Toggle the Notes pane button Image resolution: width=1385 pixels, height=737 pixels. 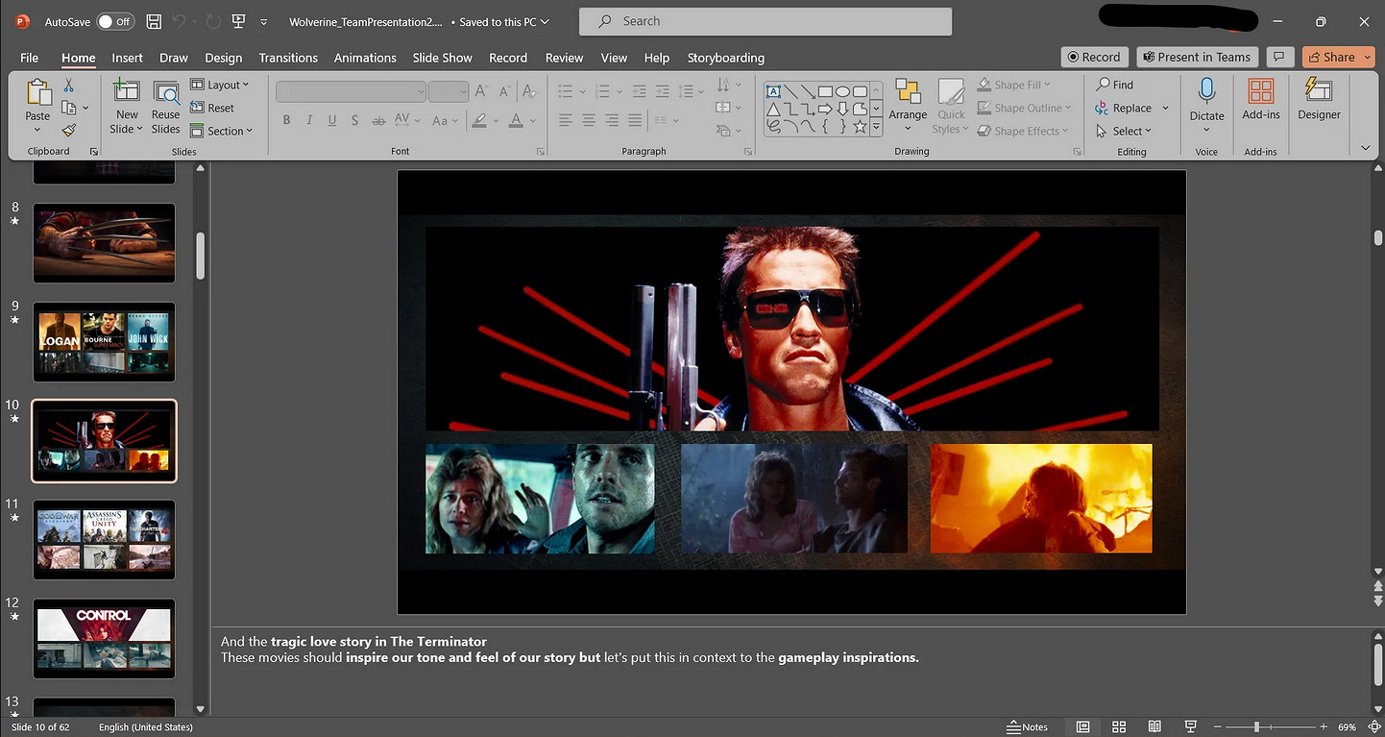1028,727
